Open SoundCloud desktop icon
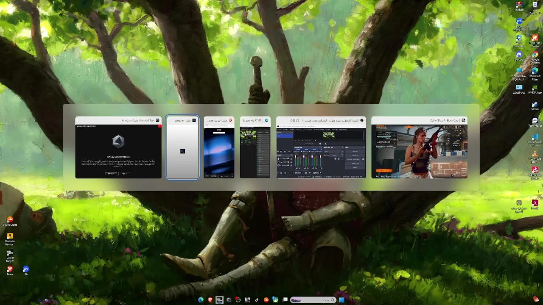 (x=10, y=222)
